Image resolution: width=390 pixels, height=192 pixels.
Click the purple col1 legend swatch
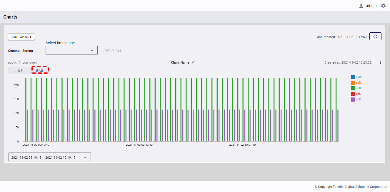pyautogui.click(x=353, y=100)
